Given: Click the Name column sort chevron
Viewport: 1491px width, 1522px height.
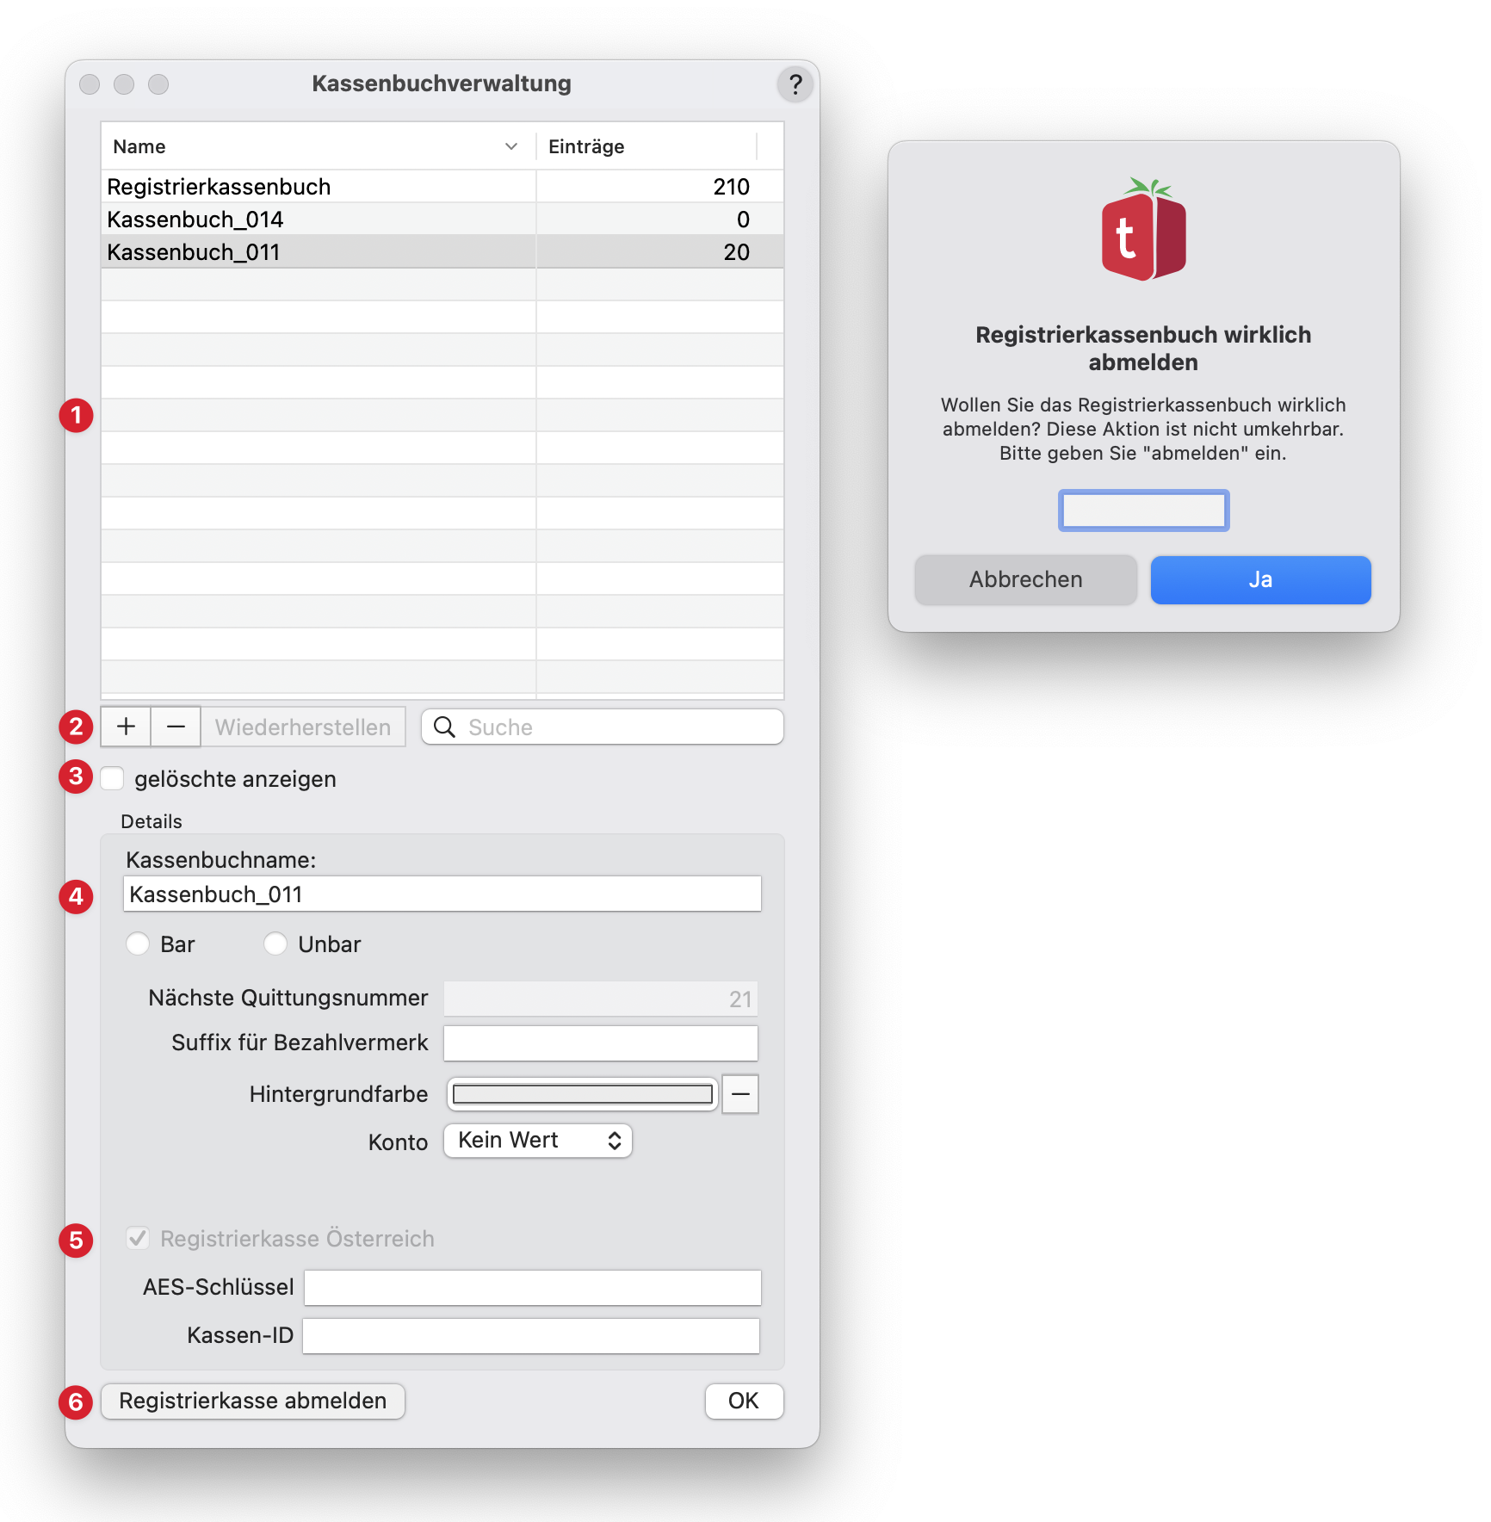Looking at the screenshot, I should click(x=511, y=146).
